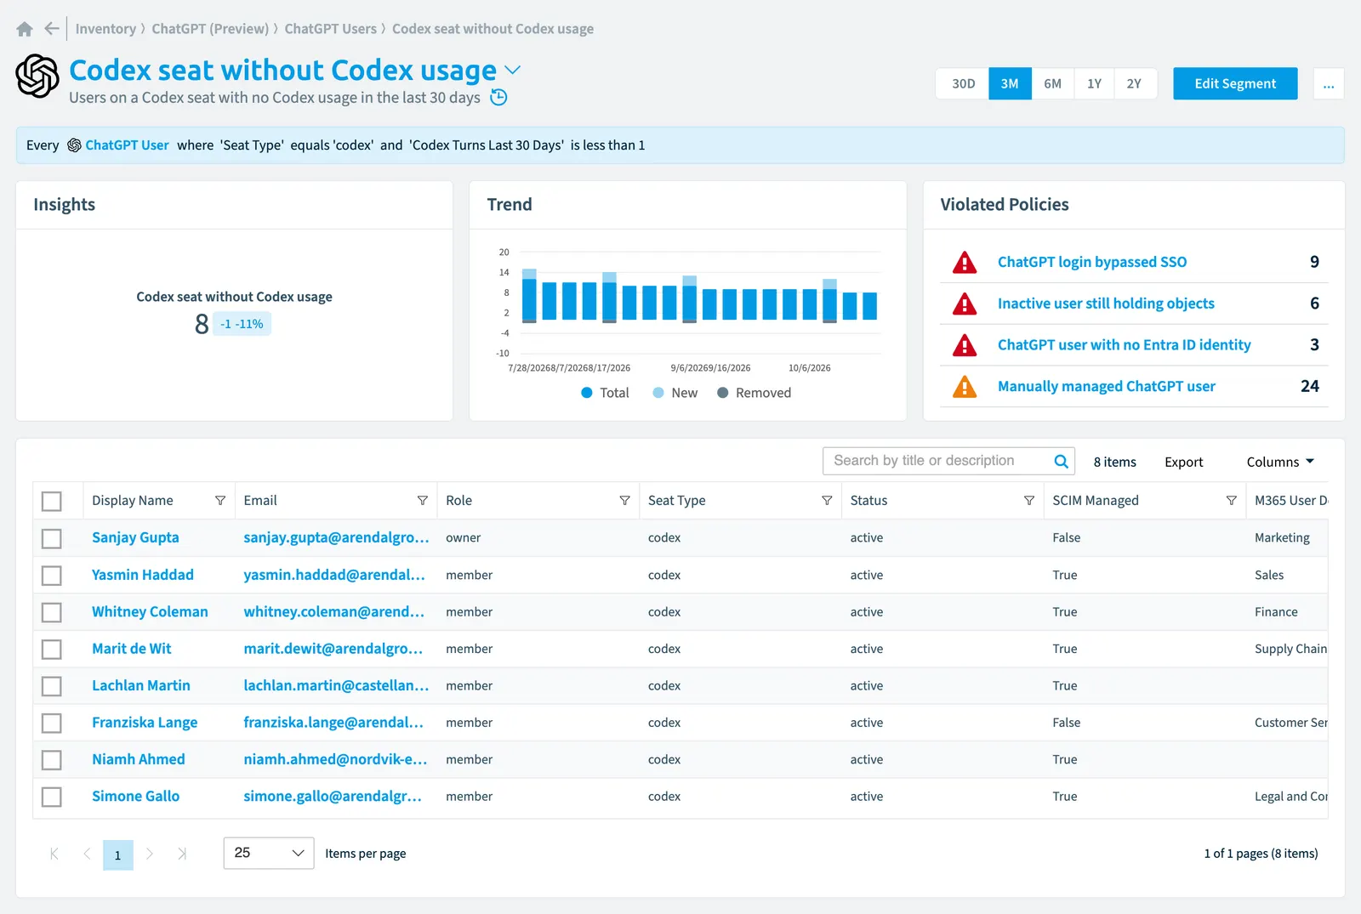Viewport: 1361px width, 914px height.
Task: Switch trend range to 6M
Action: (x=1052, y=84)
